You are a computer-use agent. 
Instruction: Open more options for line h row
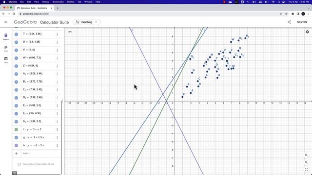coord(57,145)
